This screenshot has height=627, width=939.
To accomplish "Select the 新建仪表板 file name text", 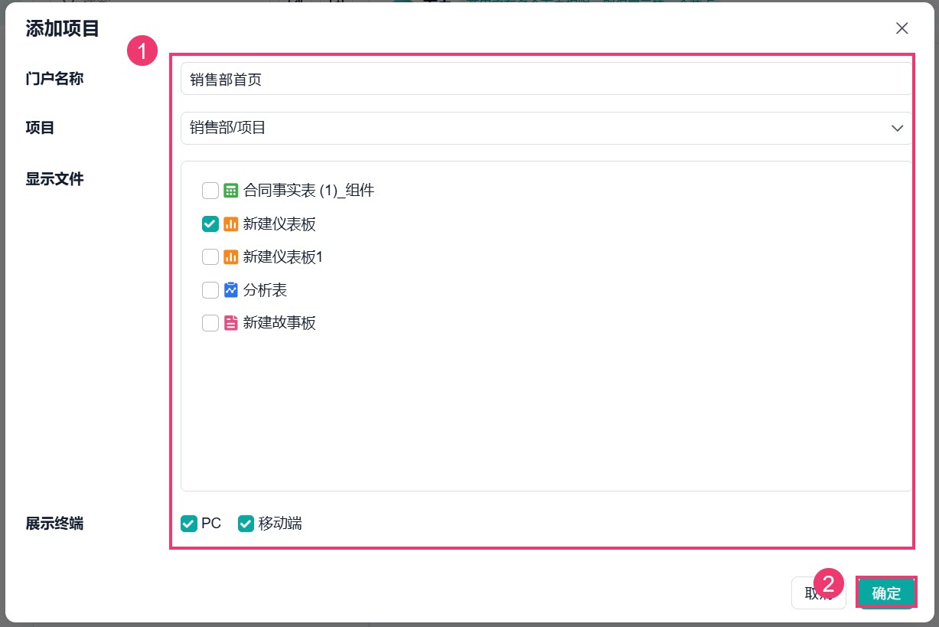I will pos(279,224).
